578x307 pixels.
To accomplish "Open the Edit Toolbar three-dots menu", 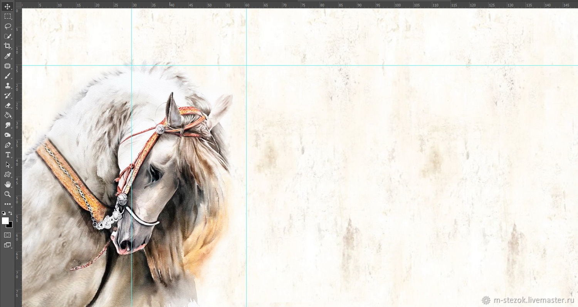I will coord(7,204).
